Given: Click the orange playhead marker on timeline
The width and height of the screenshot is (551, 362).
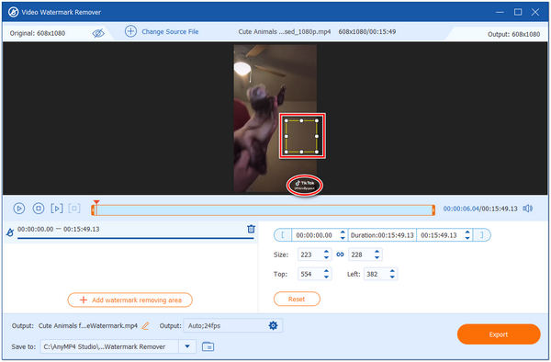Looking at the screenshot, I should point(96,202).
